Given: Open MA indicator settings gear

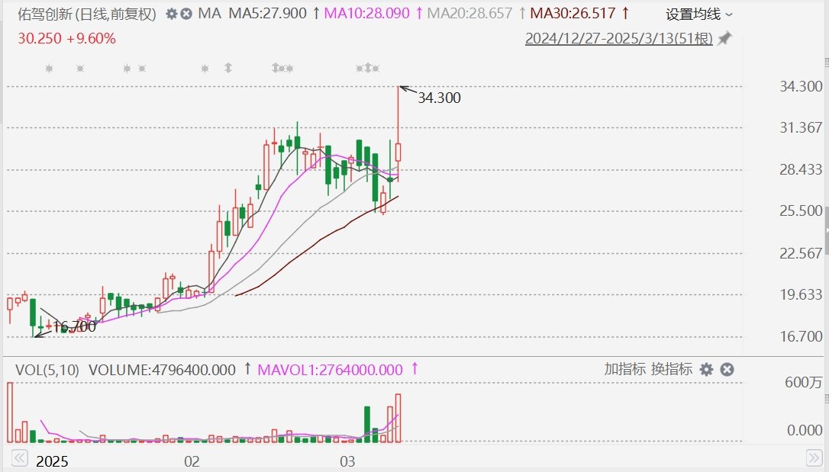Looking at the screenshot, I should tap(171, 14).
